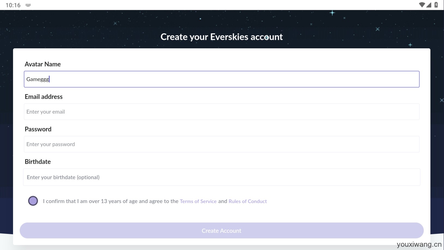Click the Password label

tap(38, 129)
